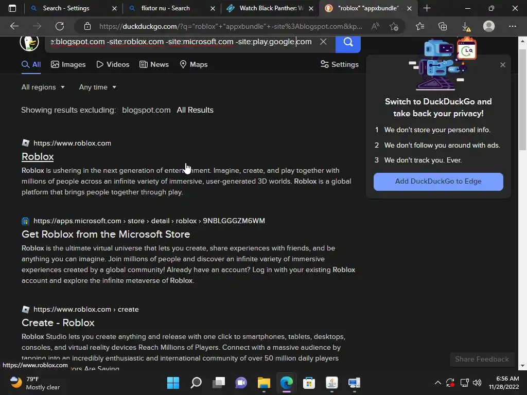Open the clock and date at 6:56 AM

pos(503,383)
